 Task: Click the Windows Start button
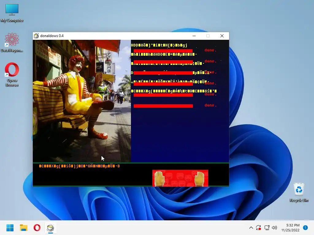[x=10, y=228]
